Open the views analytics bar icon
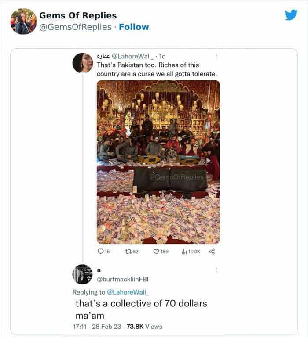308x338 pixels. click(184, 252)
